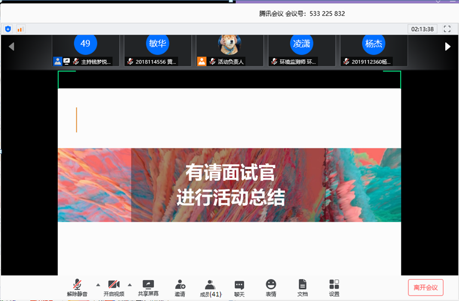This screenshot has height=301, width=459.
Task: Expand audio options arrow beside 解除静音
Action: pyautogui.click(x=98, y=285)
